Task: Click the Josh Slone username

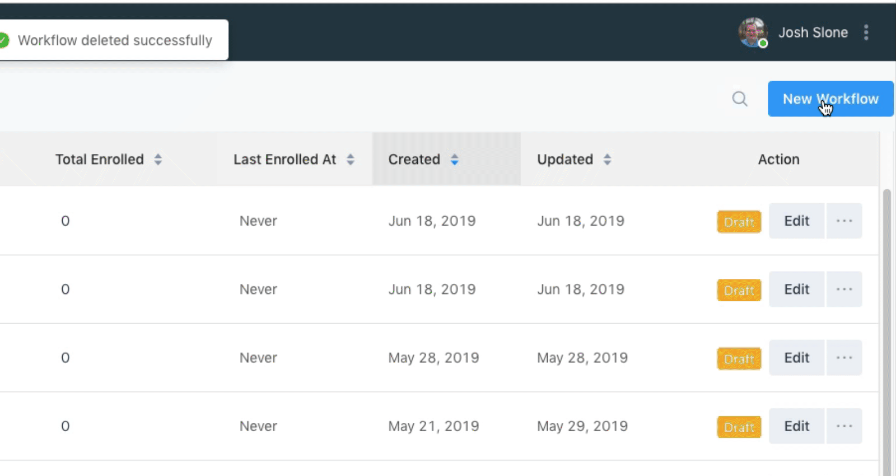Action: 813,32
